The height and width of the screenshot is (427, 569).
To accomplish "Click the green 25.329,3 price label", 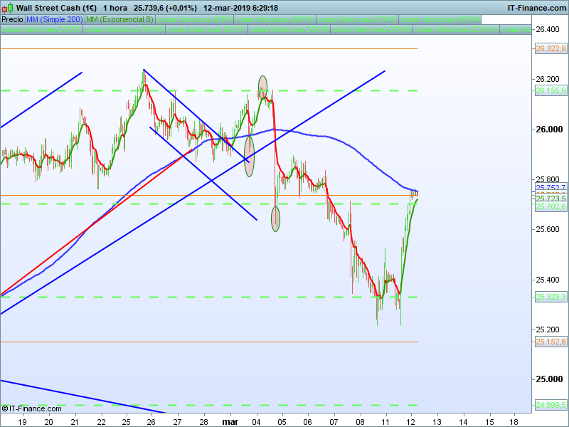I will (551, 297).
